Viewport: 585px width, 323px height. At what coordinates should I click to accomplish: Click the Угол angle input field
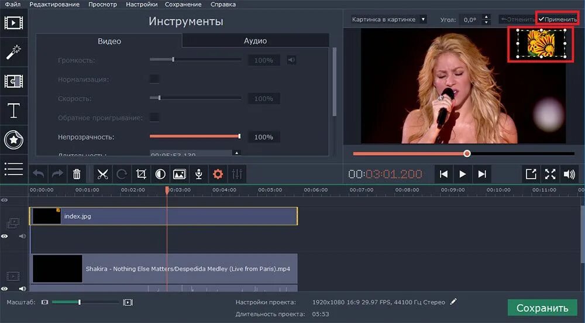tap(470, 19)
